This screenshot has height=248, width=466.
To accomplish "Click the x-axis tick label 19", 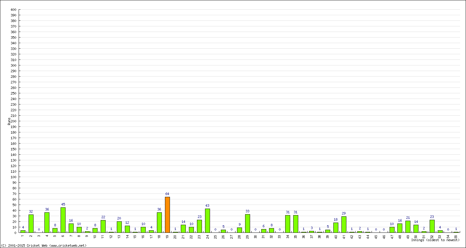I will 167,236.
